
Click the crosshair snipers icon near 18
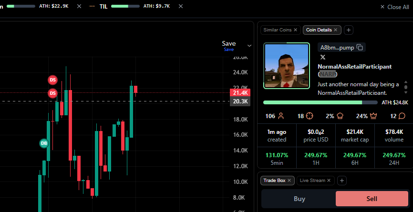tap(310, 116)
